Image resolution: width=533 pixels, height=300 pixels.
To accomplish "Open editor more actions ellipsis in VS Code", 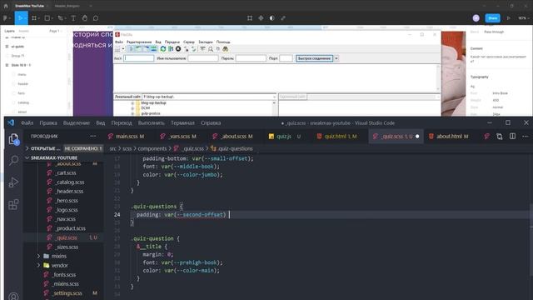I will pos(526,137).
